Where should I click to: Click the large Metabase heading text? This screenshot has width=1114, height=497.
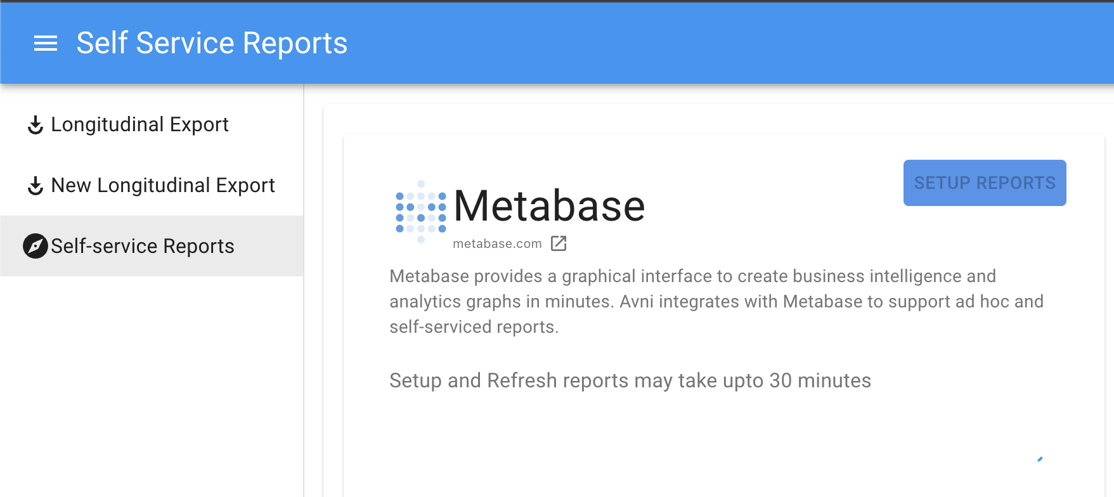[x=549, y=206]
